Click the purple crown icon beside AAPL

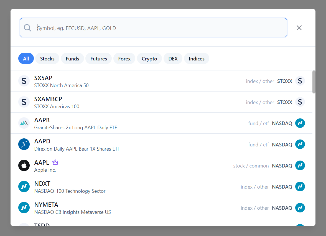click(55, 162)
